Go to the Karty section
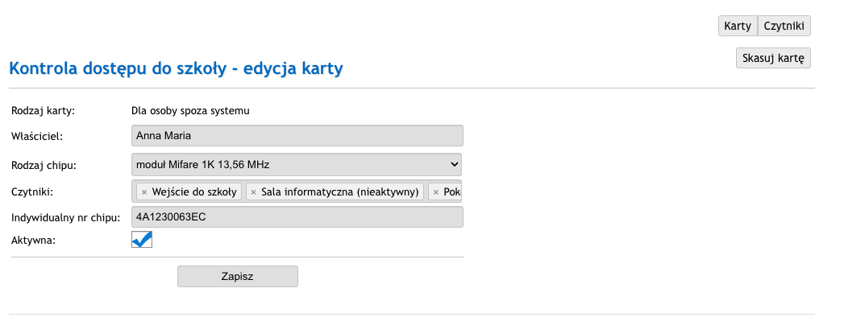844x317 pixels. coord(738,26)
